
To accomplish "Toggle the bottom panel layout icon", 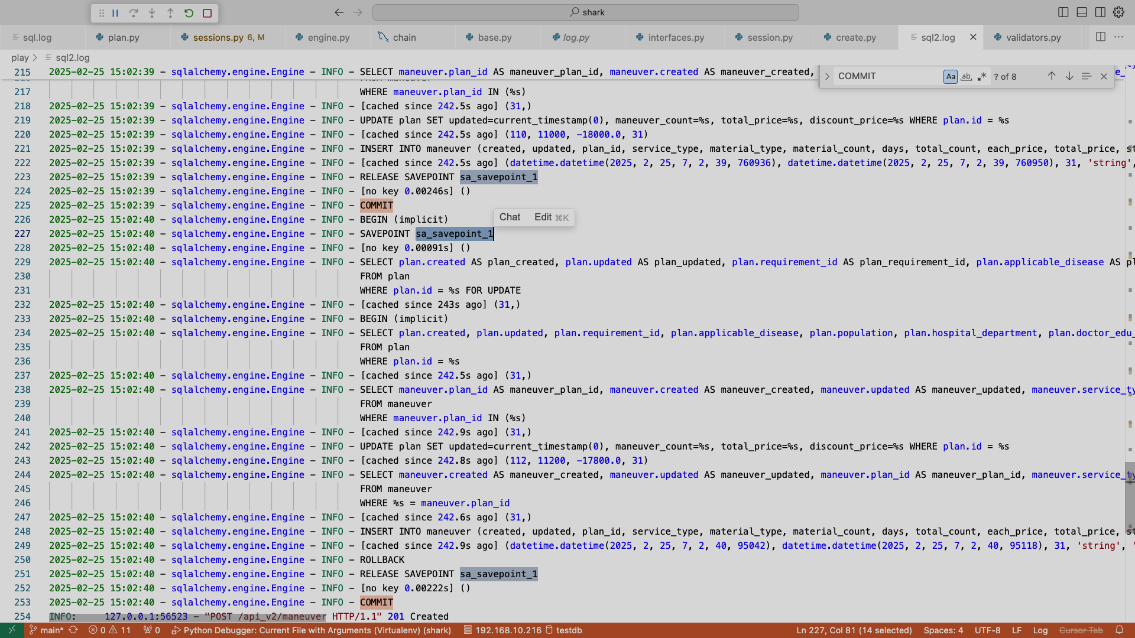I will point(1082,12).
